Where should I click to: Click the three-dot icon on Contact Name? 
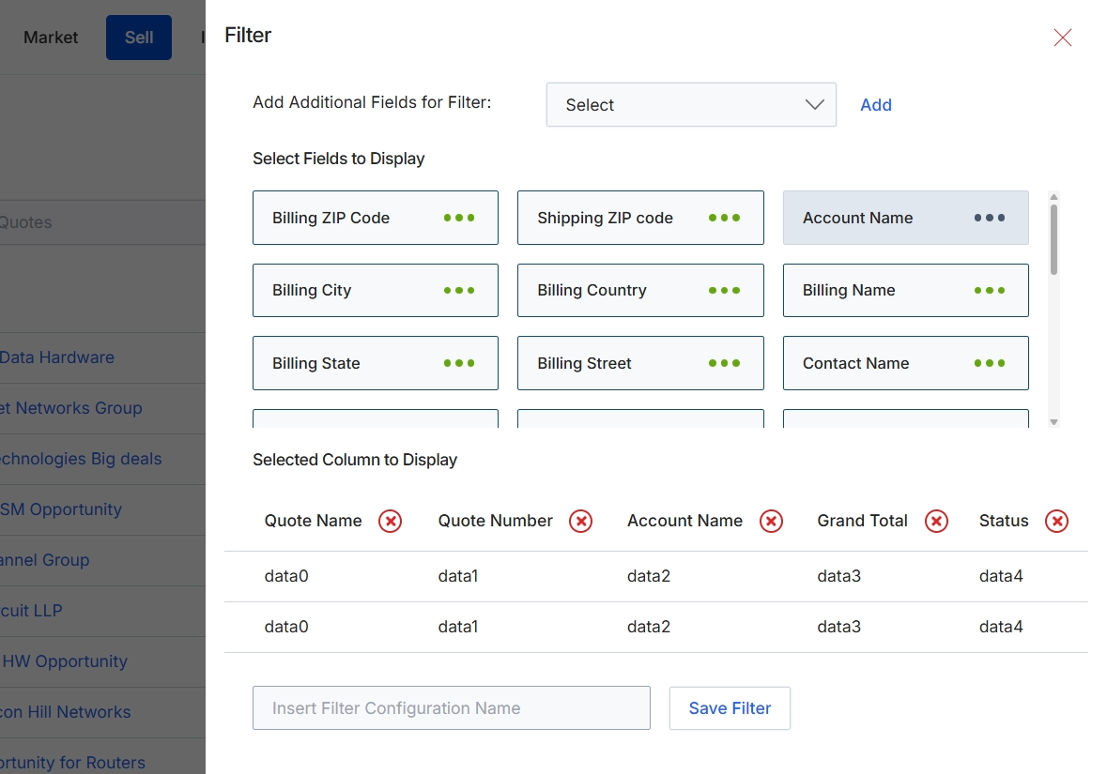(990, 363)
